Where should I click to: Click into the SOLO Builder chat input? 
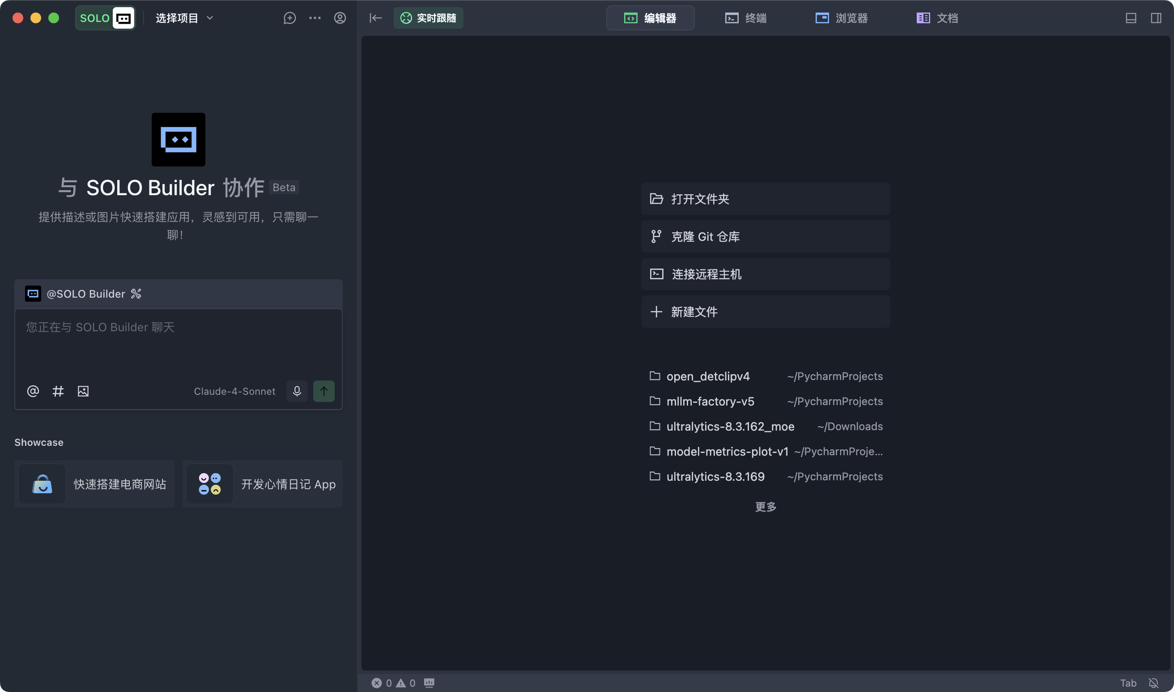178,345
